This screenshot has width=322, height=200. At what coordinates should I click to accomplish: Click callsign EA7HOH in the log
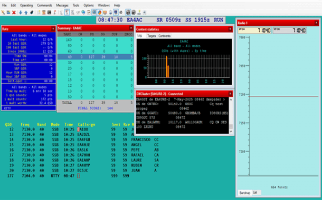coord(83,155)
